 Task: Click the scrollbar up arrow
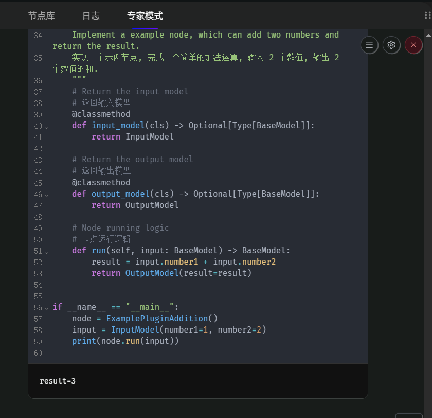(428, 36)
